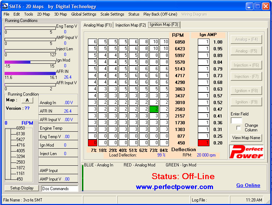Click the View Map Name button
Viewport: 272px width, 205px height.
click(x=246, y=138)
